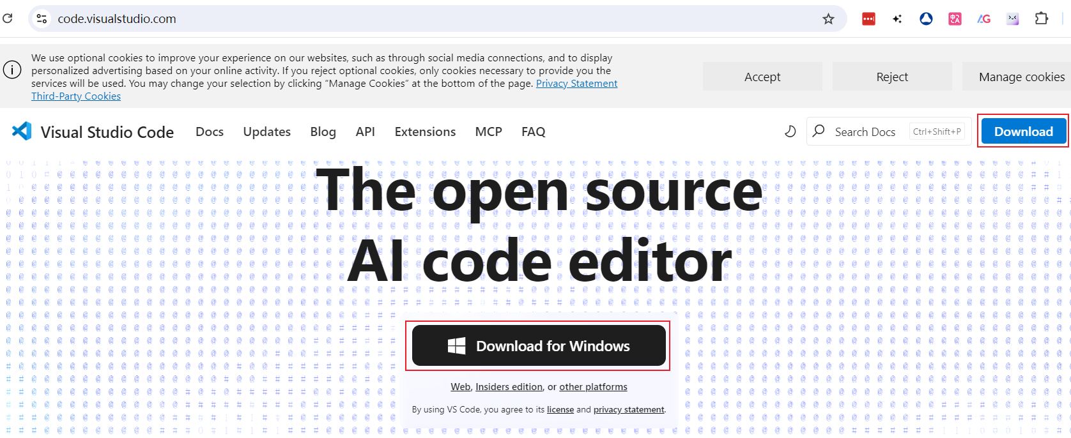
Task: Open the pink translate extension icon
Action: [955, 19]
